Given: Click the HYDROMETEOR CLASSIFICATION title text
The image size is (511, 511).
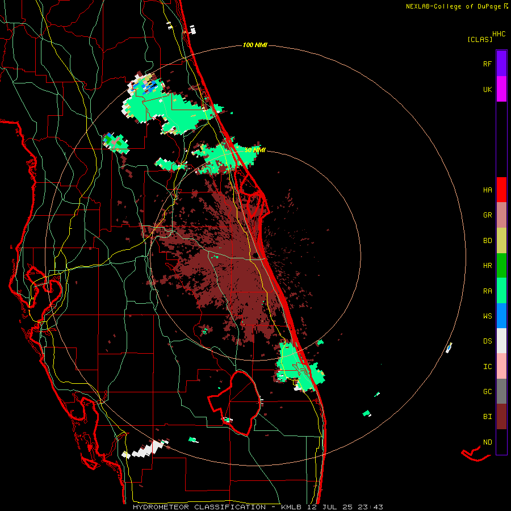Looking at the screenshot, I should pyautogui.click(x=199, y=507).
